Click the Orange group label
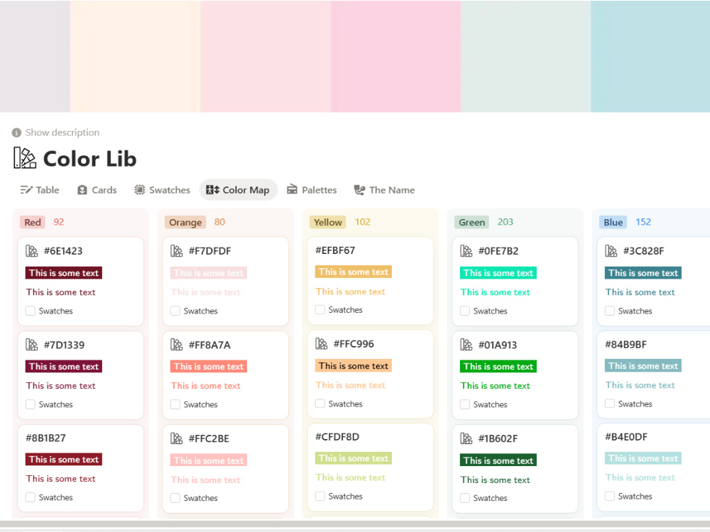The height and width of the screenshot is (532, 710). [x=185, y=222]
